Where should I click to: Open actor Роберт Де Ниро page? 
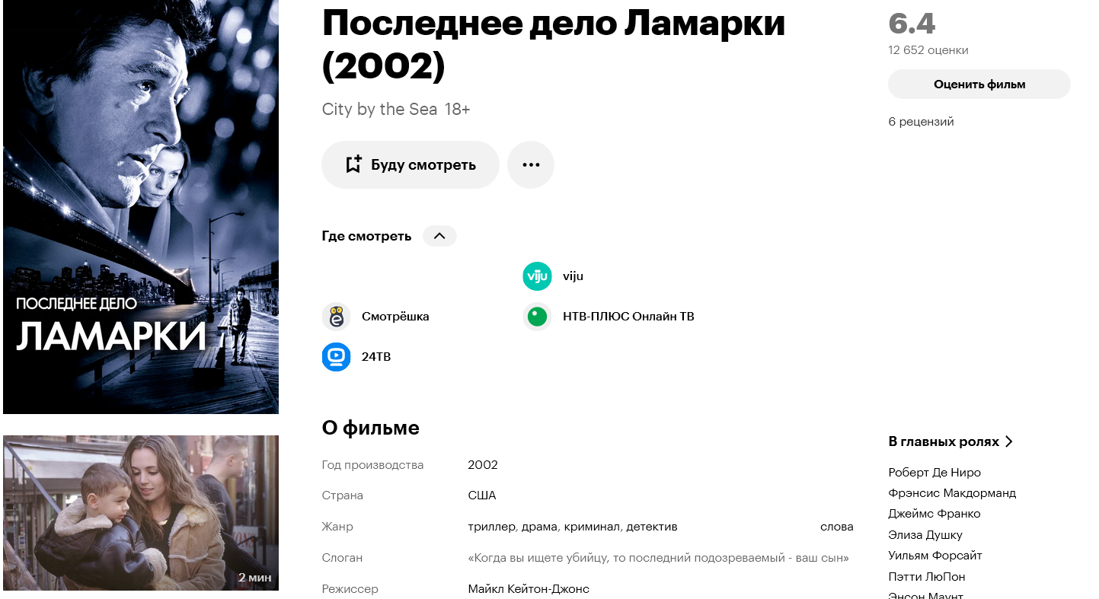(934, 473)
